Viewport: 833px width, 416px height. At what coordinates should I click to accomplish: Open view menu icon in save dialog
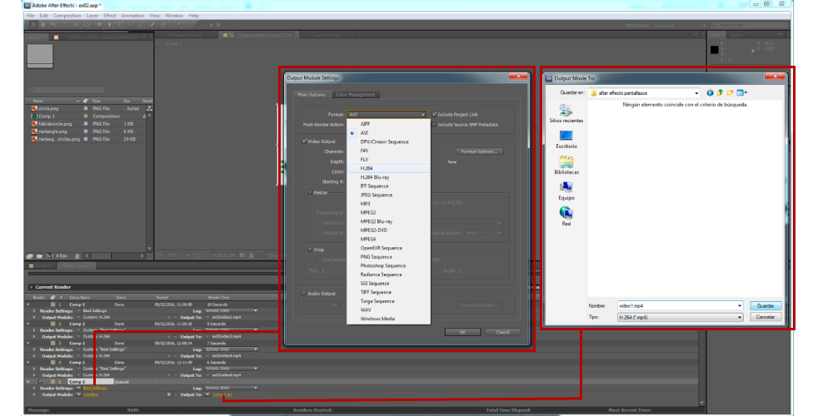click(x=741, y=93)
